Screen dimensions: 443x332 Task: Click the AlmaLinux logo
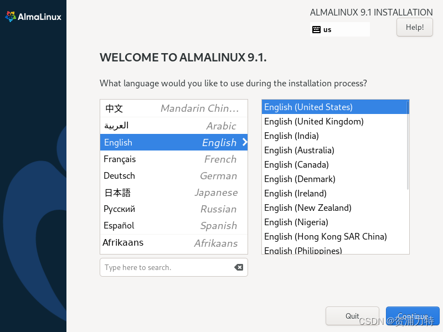[33, 17]
